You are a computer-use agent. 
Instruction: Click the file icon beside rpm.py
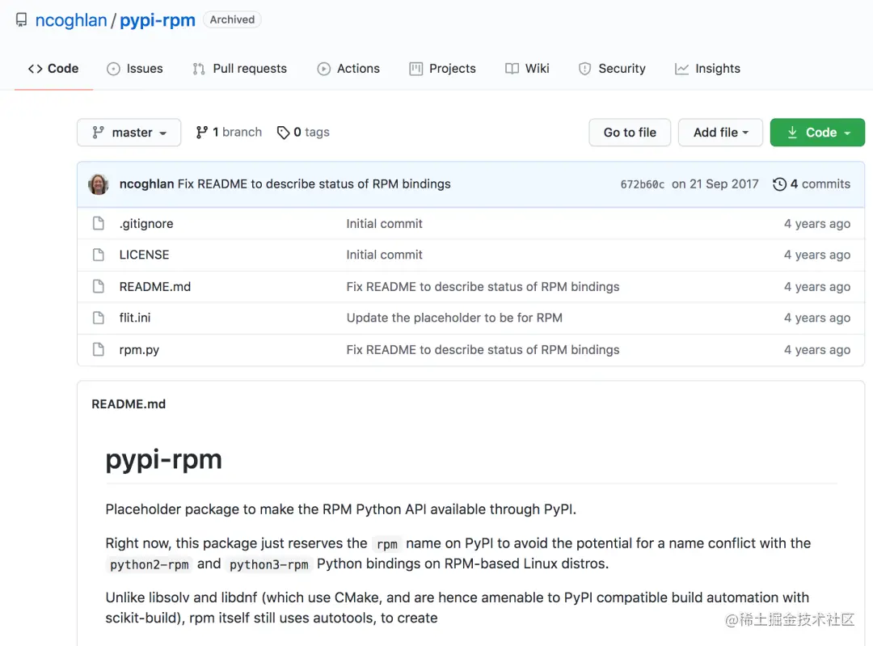99,350
